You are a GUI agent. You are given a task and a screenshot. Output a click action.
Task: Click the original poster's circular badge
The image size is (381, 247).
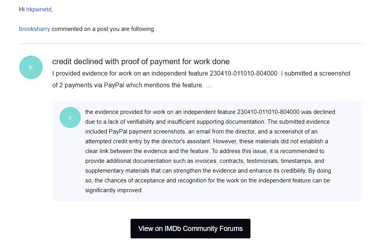(31, 67)
